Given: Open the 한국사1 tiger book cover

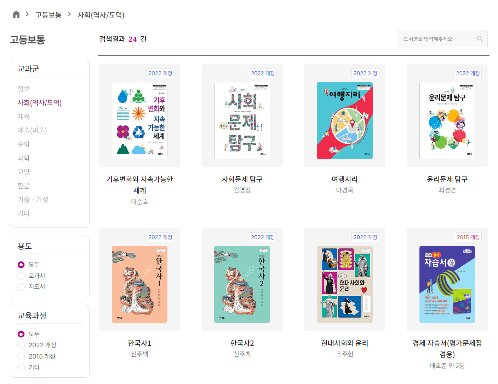Looking at the screenshot, I should 139,284.
